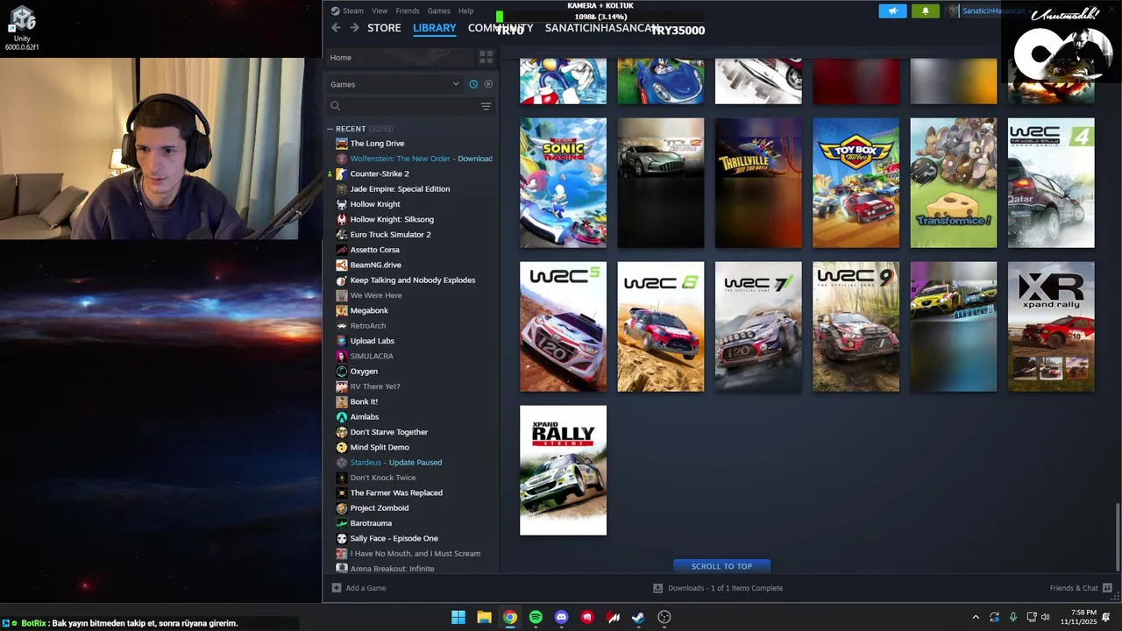
Task: Switch to the STORE tab
Action: (x=384, y=28)
